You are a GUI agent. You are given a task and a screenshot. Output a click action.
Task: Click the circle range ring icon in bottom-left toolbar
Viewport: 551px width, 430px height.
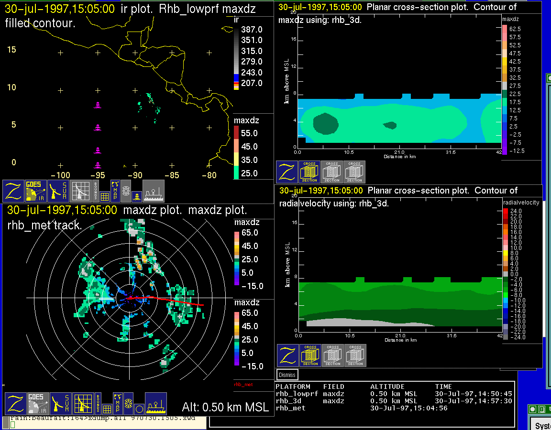point(139,409)
